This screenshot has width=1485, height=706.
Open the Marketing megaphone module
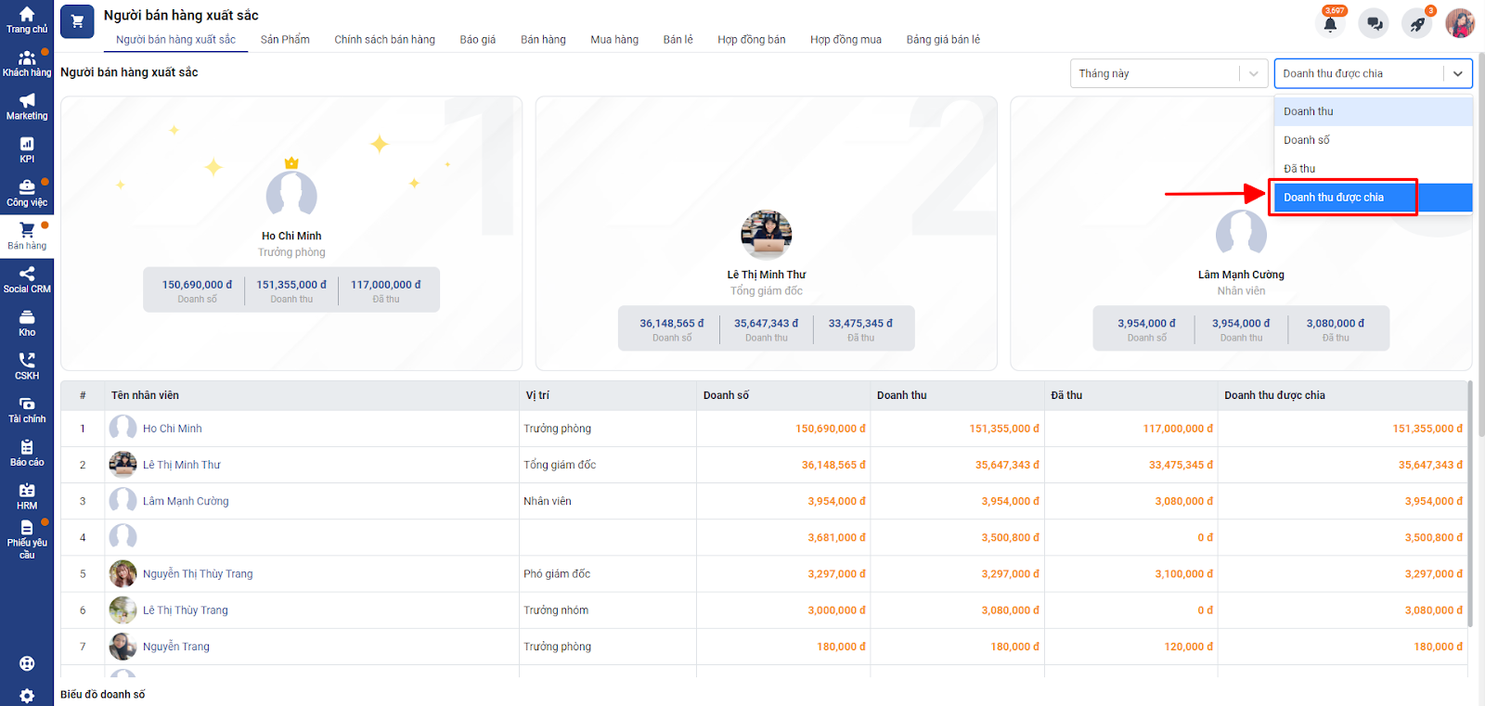pyautogui.click(x=27, y=108)
